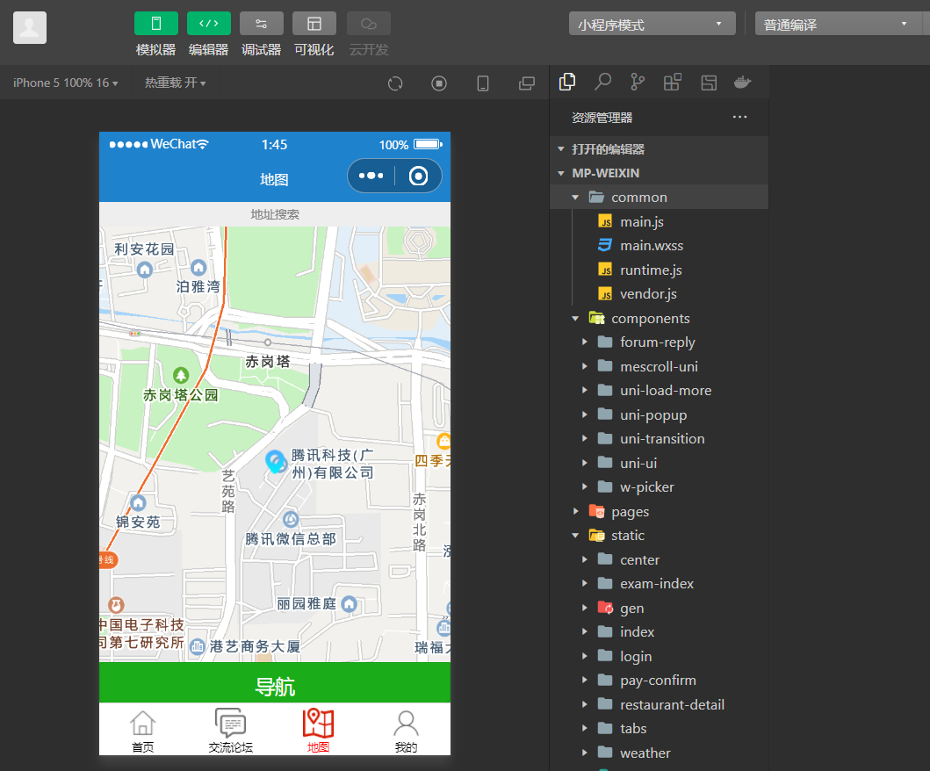The width and height of the screenshot is (930, 771).
Task: Click the blue location marker on map
Action: 275,461
